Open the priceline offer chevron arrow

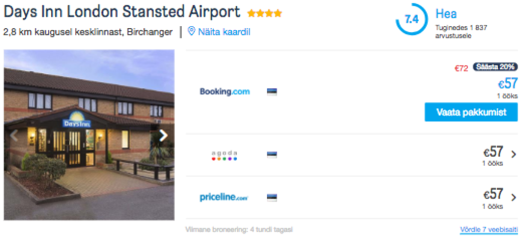(x=513, y=196)
